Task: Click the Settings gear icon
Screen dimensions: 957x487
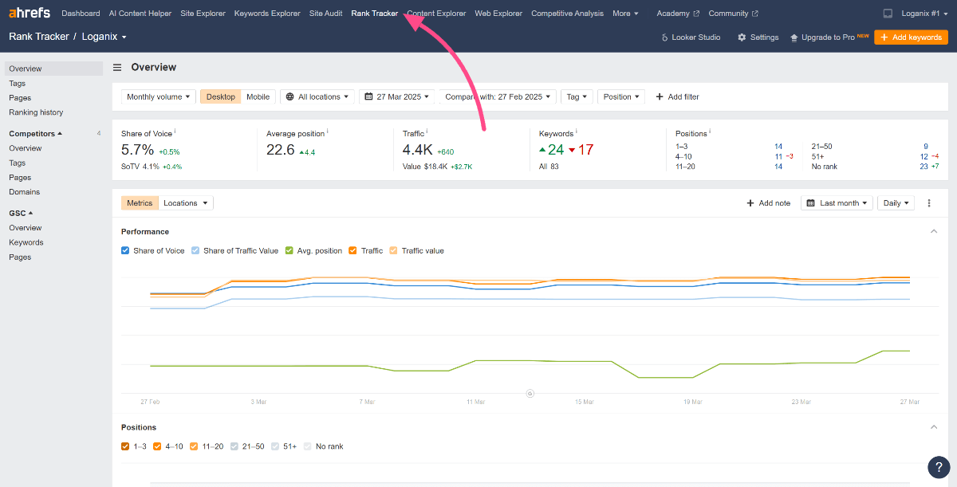Action: [742, 37]
